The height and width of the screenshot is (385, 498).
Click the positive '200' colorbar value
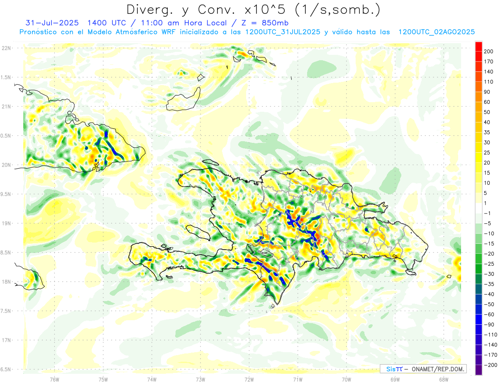tap(488, 51)
